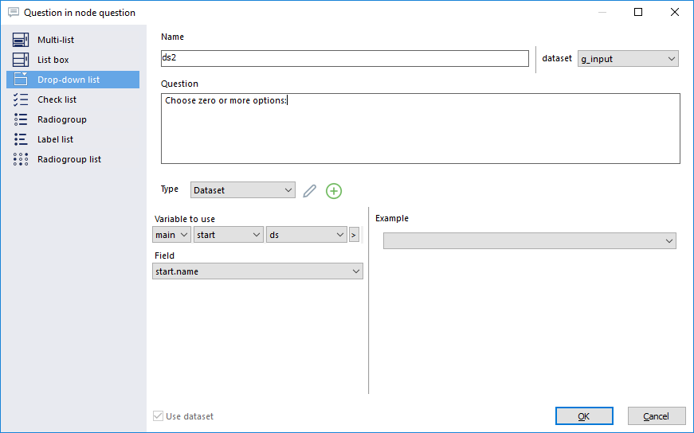Click the Name field containing ds2
This screenshot has width=694, height=433.
345,58
